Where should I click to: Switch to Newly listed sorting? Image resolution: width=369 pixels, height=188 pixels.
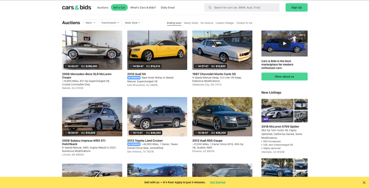pos(191,23)
